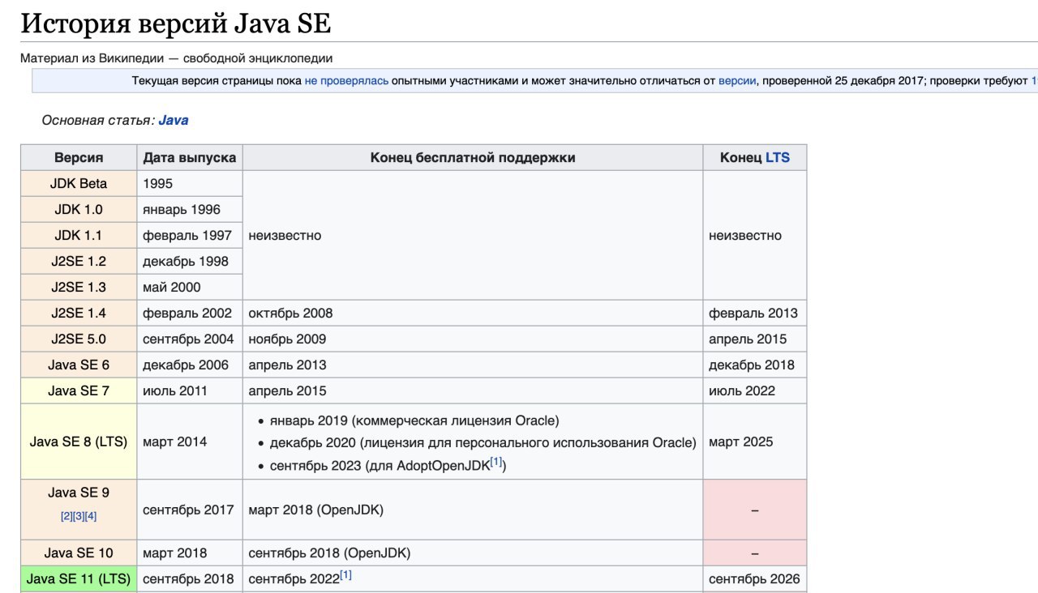Click the "Дата выпуска" column header
The width and height of the screenshot is (1038, 593).
click(x=190, y=157)
